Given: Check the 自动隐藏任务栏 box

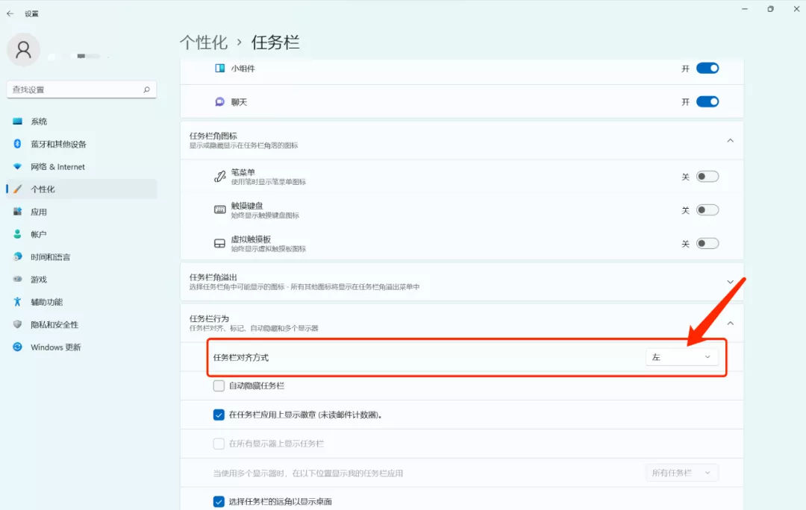Looking at the screenshot, I should click(219, 385).
